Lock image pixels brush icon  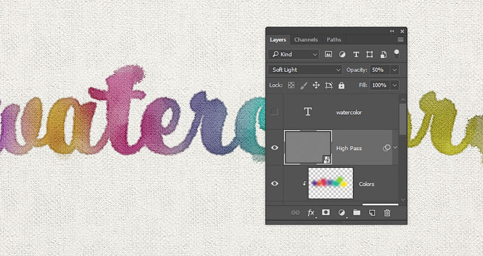(304, 85)
